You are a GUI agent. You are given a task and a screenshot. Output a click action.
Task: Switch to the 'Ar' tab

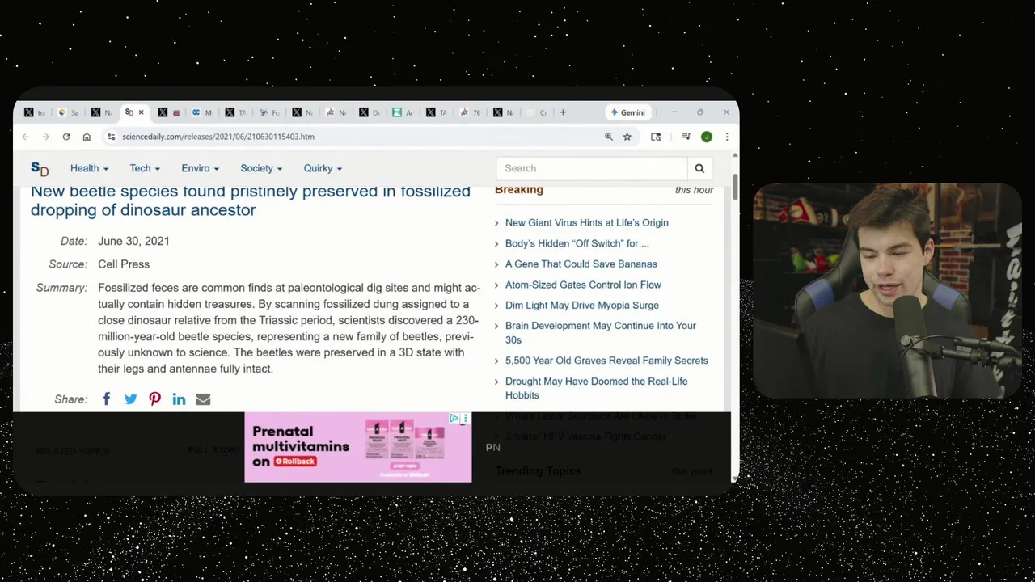[403, 112]
